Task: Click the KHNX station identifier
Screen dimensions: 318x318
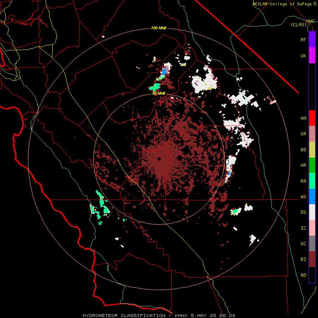Action: tap(182, 316)
